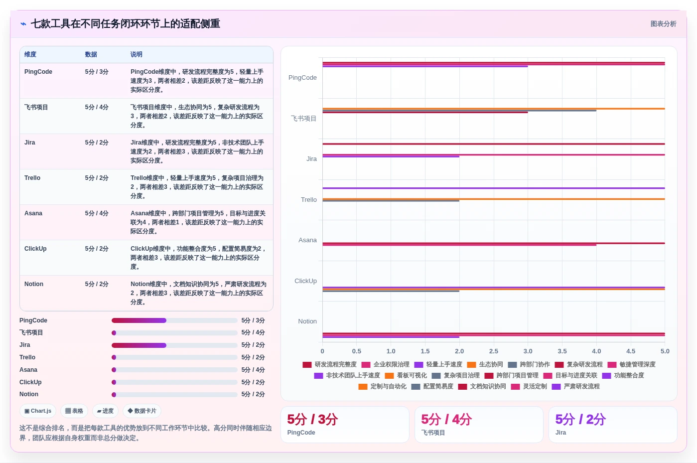Click the 5分 / 2分 score card labeled Jira
The width and height of the screenshot is (697, 463).
pos(613,425)
